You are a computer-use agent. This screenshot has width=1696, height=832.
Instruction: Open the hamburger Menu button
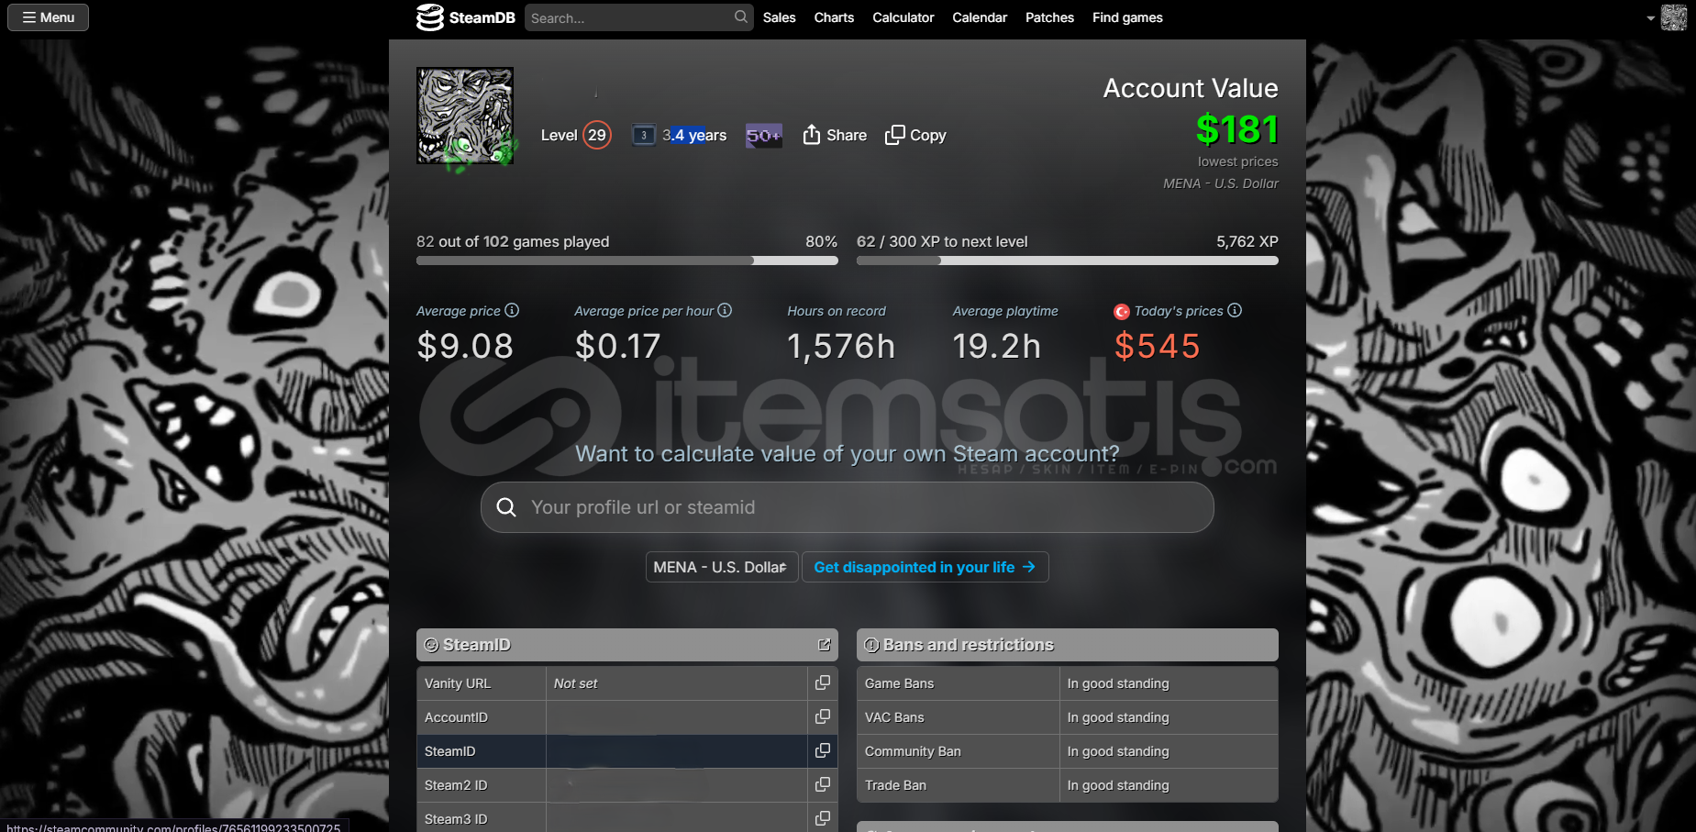48,17
